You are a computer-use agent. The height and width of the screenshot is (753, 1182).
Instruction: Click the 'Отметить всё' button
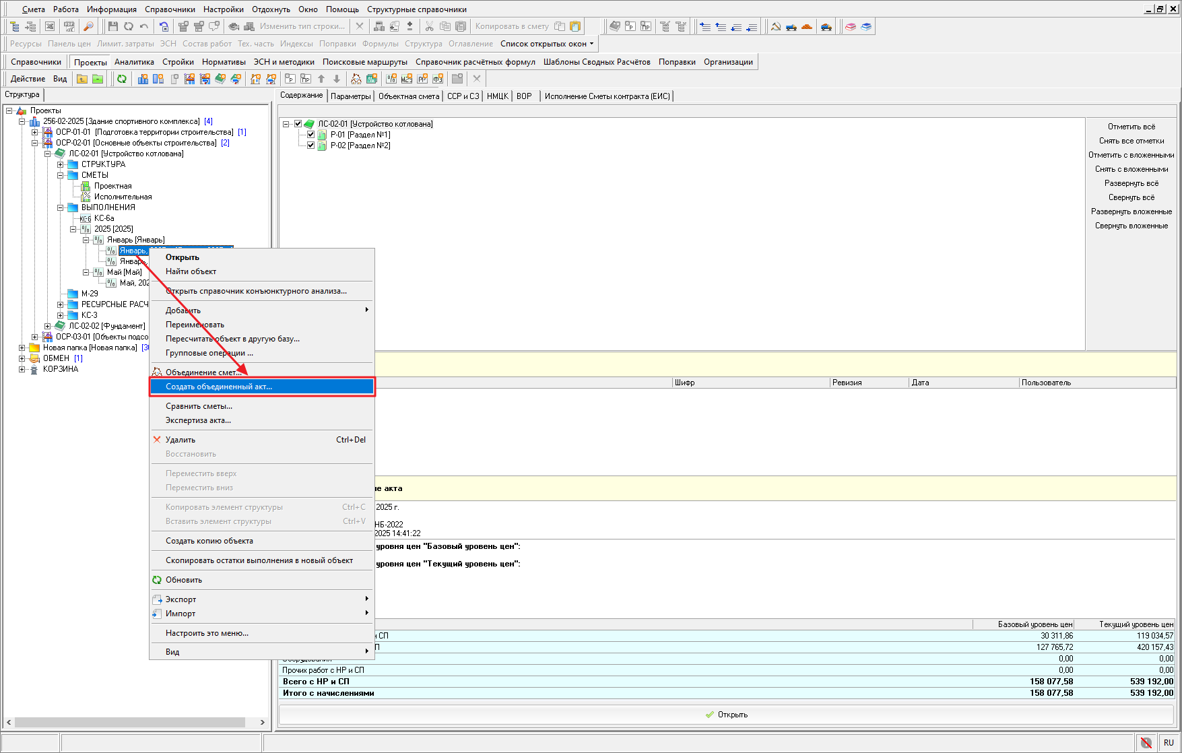click(1131, 127)
